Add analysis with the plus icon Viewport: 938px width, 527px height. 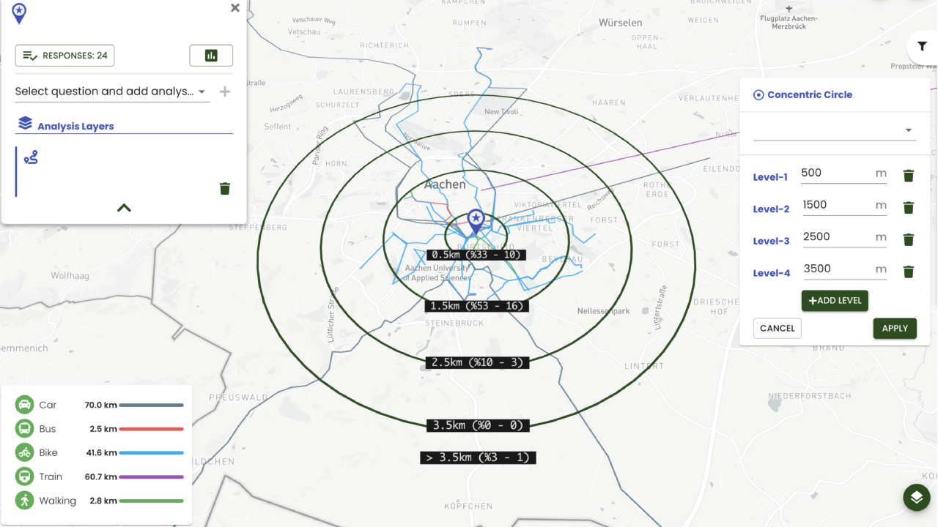click(225, 91)
